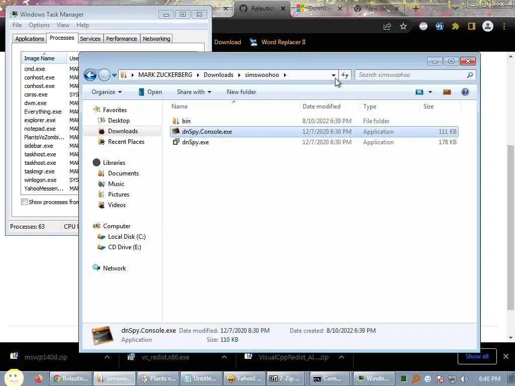Click Show all downloads button
The width and height of the screenshot is (515, 386).
pos(477,356)
